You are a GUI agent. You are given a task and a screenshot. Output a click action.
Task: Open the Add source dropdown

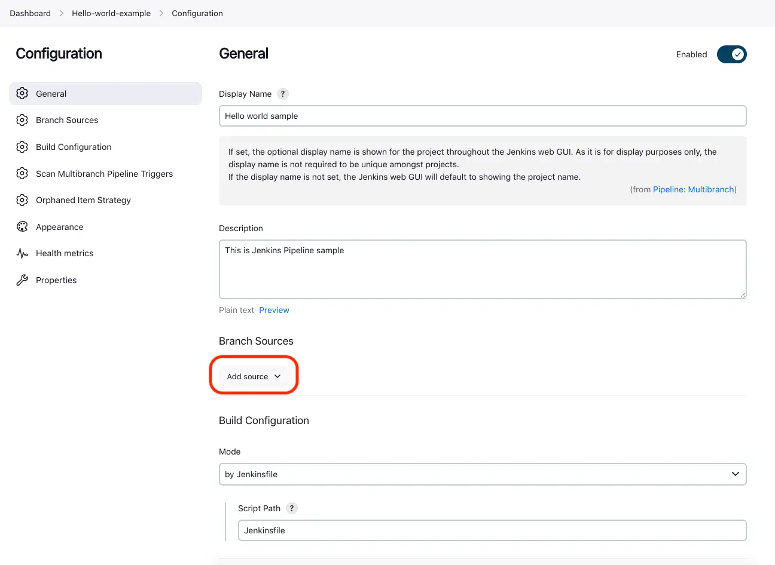point(254,376)
